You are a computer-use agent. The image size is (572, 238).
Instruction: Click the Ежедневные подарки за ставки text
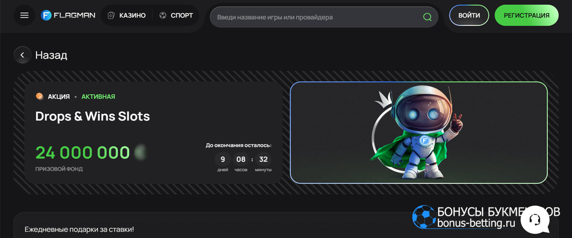(80, 229)
